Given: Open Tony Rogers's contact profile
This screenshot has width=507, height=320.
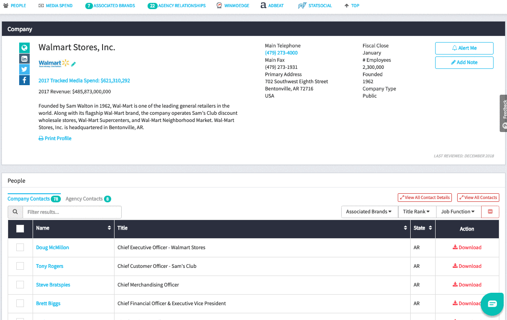Looking at the screenshot, I should pos(49,266).
